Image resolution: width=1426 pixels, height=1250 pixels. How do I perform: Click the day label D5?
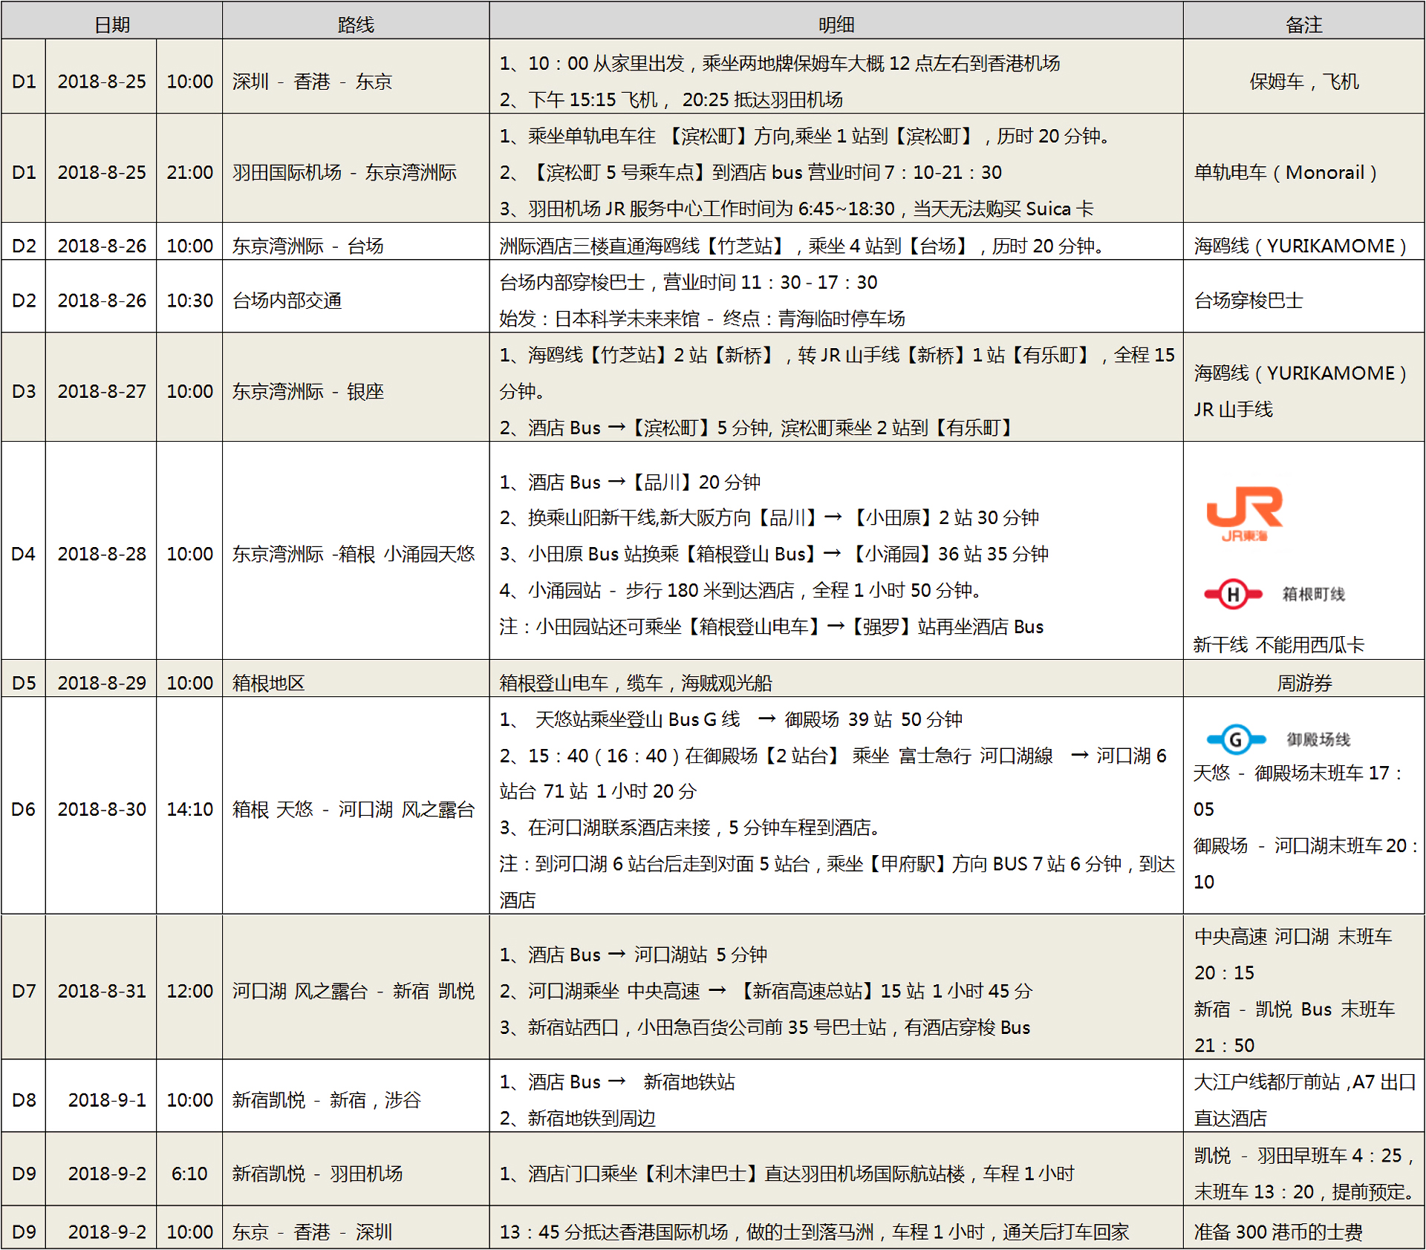24,683
